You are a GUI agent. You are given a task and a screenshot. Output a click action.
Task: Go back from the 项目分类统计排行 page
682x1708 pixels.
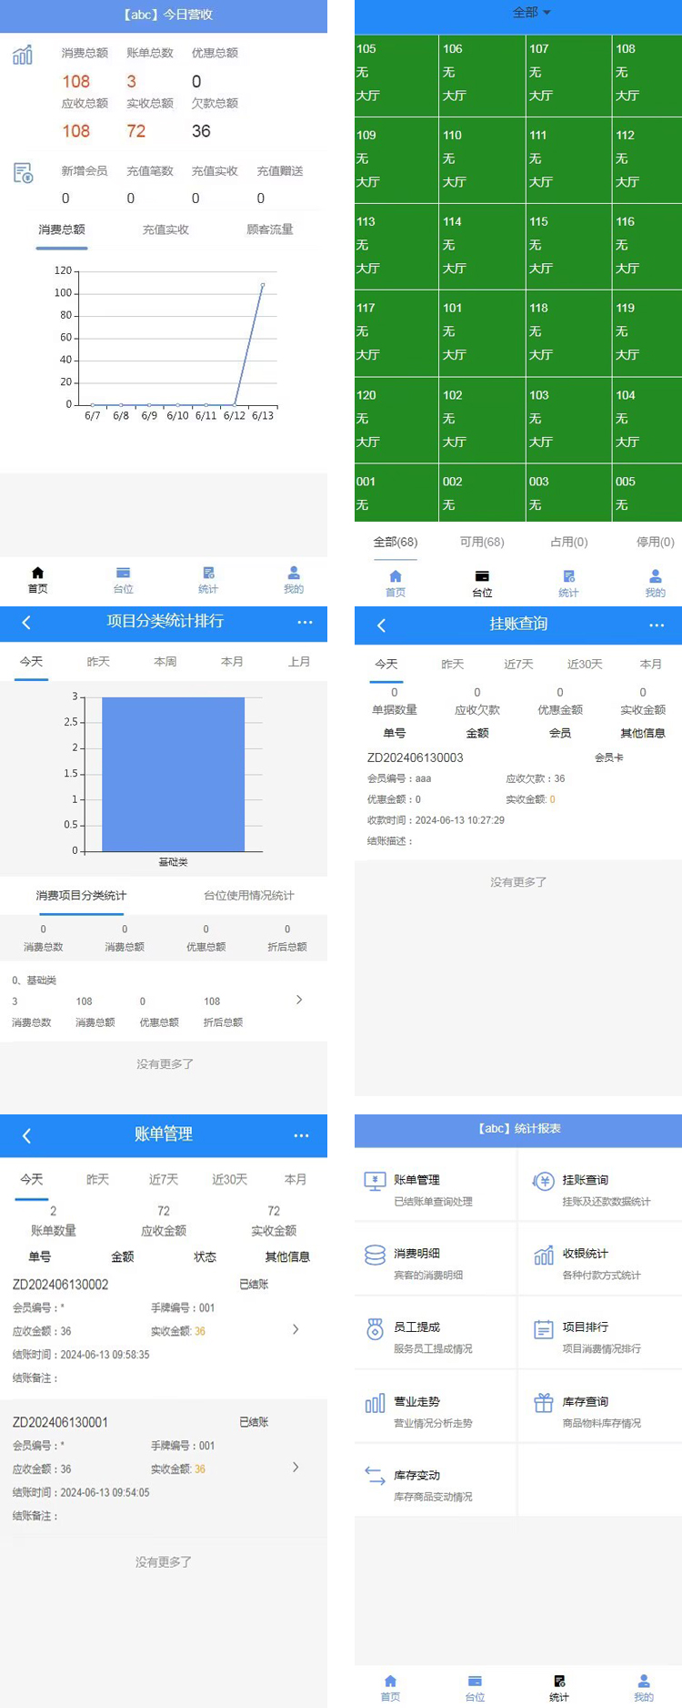coord(26,623)
